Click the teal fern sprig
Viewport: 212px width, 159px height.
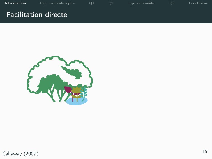coord(84,94)
